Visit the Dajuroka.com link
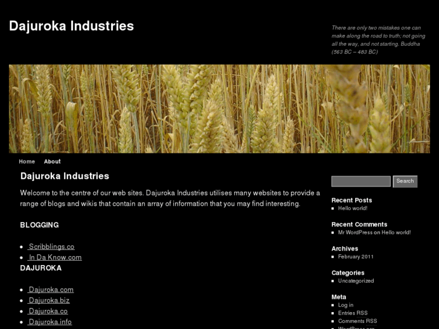439x329 pixels. click(x=51, y=290)
